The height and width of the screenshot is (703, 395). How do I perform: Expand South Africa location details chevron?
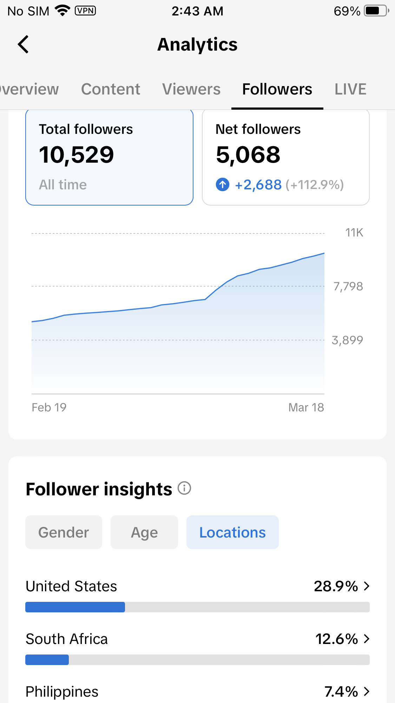(367, 639)
